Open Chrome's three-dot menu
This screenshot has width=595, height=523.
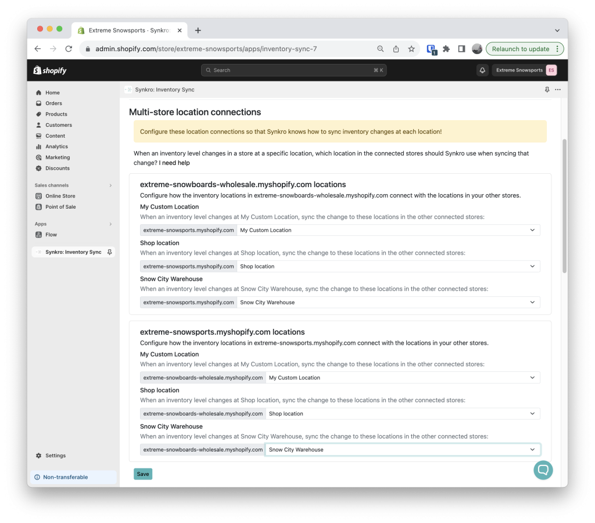click(557, 49)
